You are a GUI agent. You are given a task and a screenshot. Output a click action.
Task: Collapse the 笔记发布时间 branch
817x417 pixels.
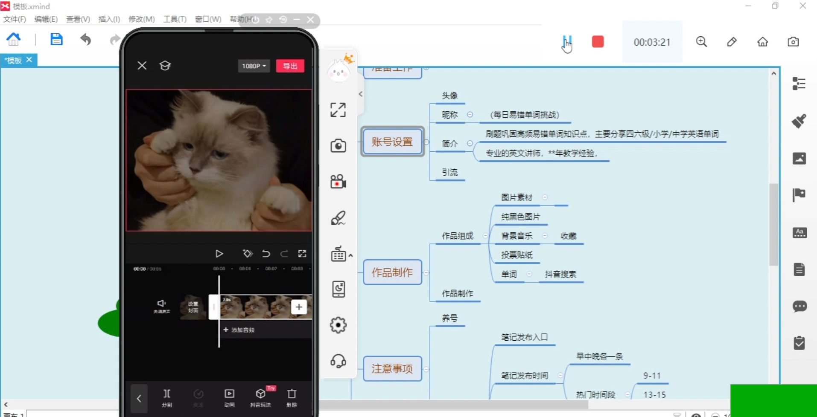click(x=560, y=375)
